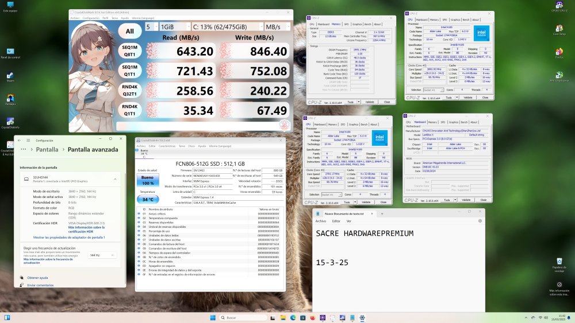
Task: Click the 34 °C temperature button
Action: (x=148, y=199)
